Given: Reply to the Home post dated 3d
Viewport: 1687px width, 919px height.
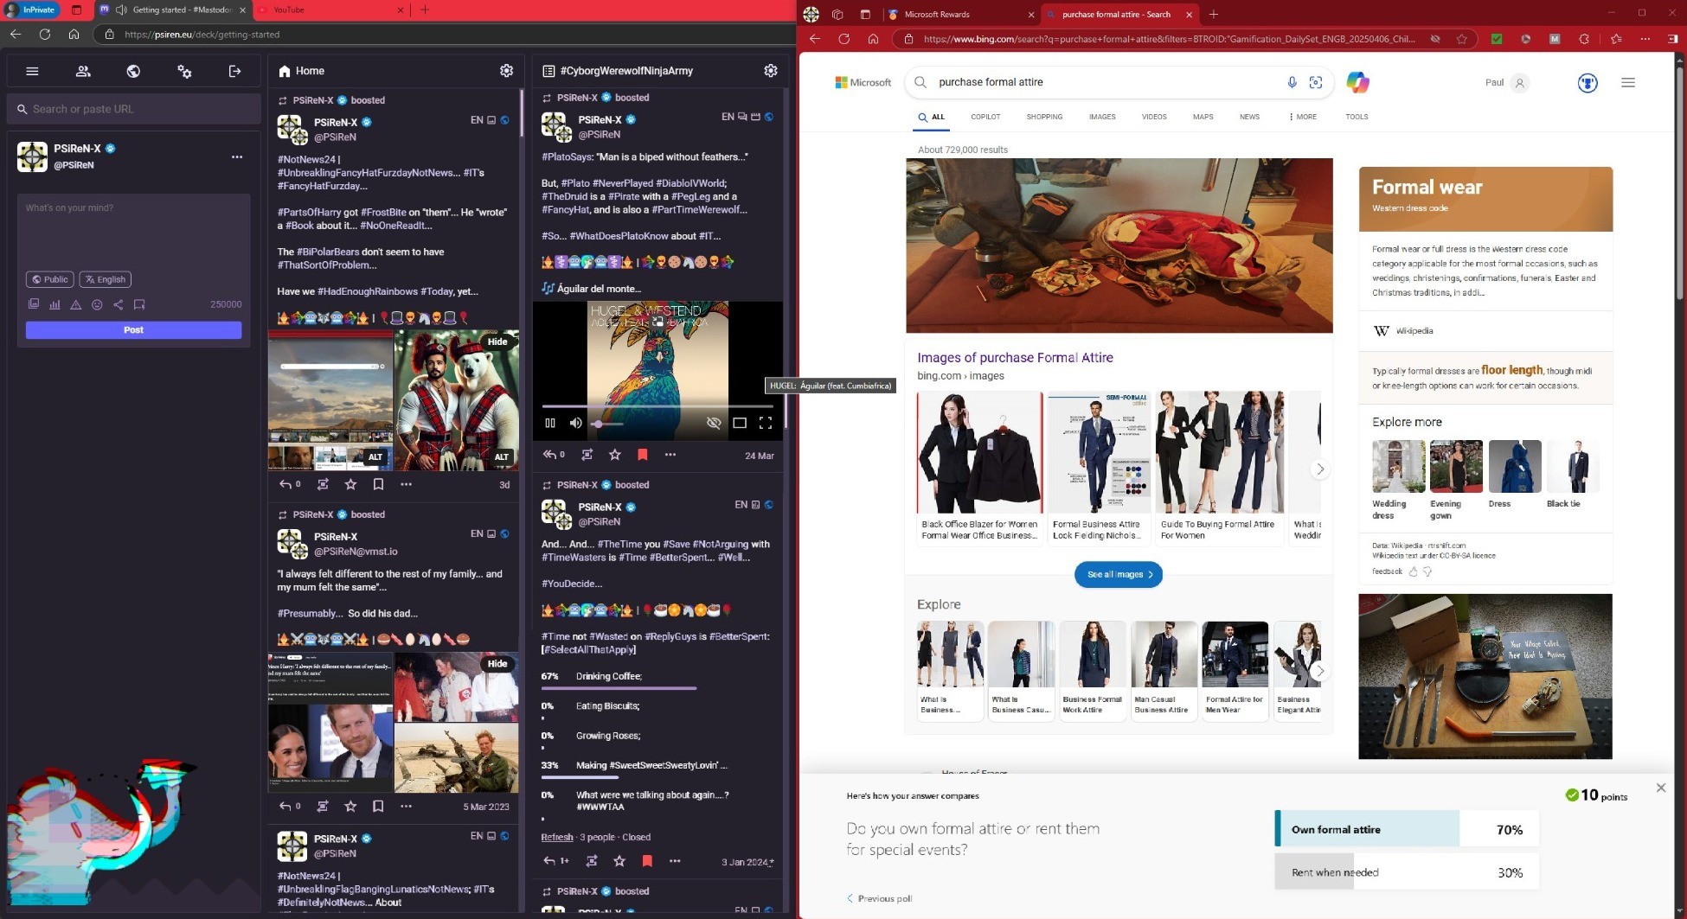Looking at the screenshot, I should [x=285, y=485].
